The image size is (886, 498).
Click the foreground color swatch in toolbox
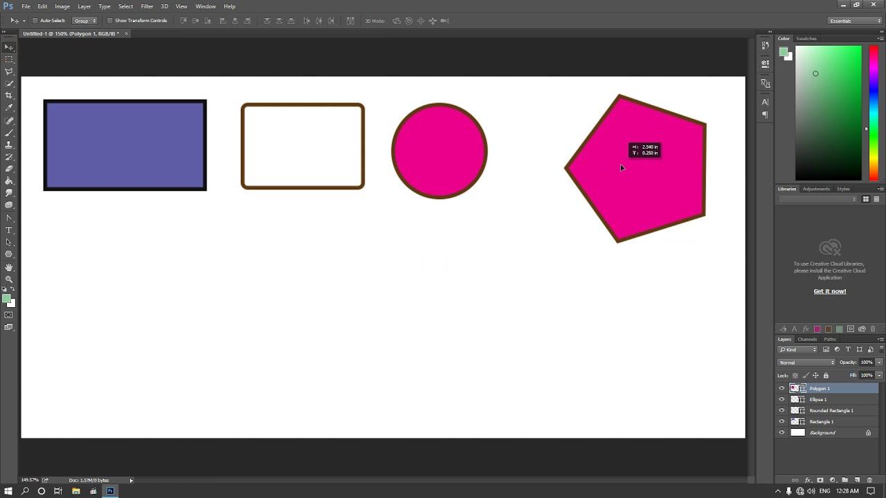click(6, 299)
